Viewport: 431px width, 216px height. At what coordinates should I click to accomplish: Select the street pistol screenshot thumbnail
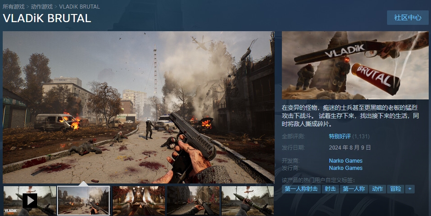click(x=83, y=201)
